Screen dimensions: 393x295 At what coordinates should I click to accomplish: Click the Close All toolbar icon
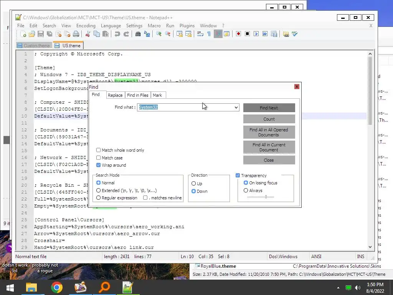click(67, 34)
